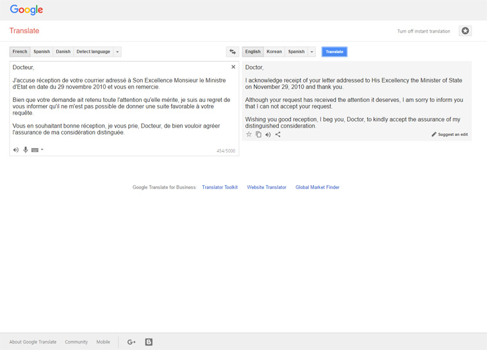
Task: Open the Community footer link
Action: tap(76, 342)
